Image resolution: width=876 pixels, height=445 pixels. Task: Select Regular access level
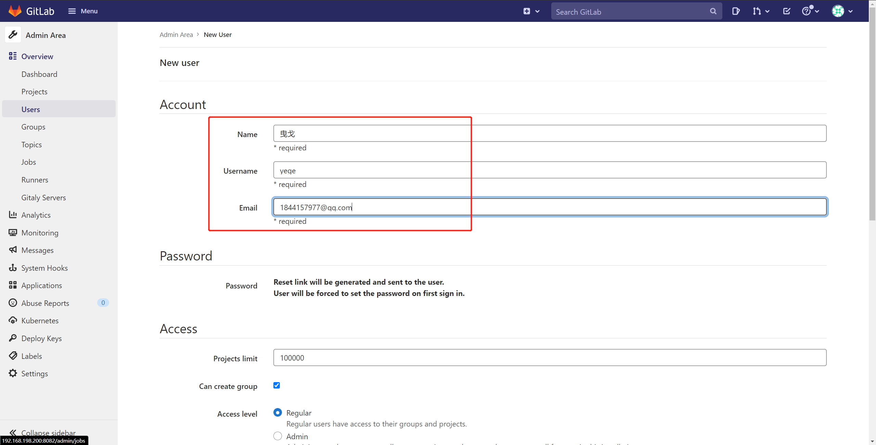(x=278, y=413)
